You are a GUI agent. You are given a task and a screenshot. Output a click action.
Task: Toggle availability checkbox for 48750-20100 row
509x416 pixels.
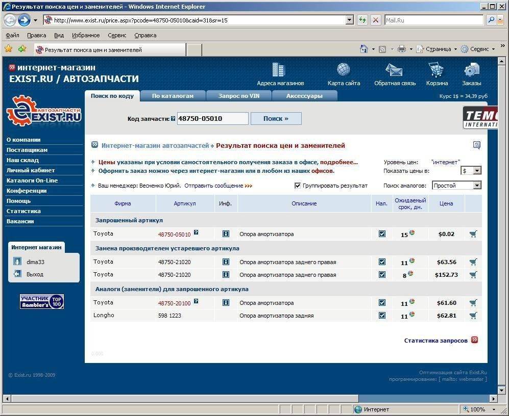pyautogui.click(x=382, y=303)
